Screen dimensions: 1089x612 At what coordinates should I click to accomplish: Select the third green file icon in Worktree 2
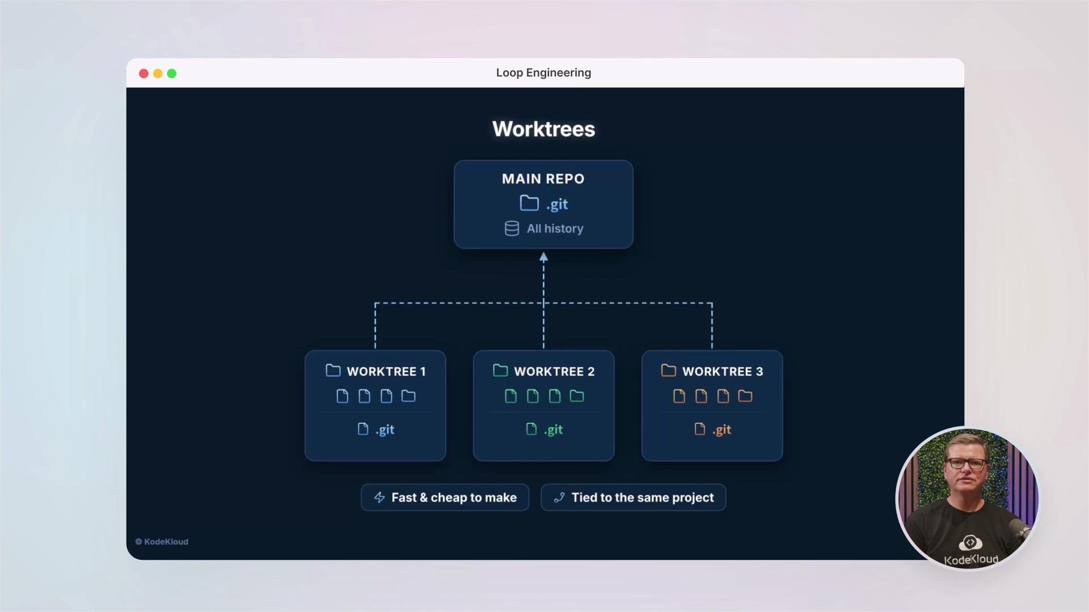pyautogui.click(x=555, y=396)
